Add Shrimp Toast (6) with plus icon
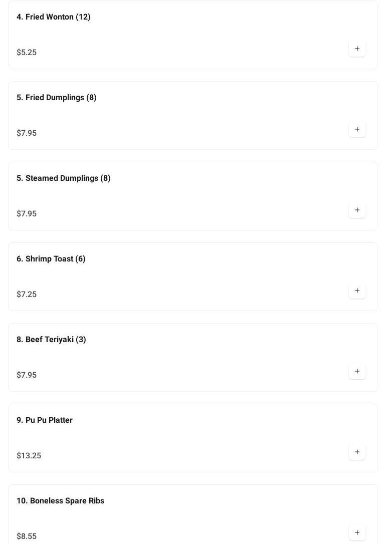This screenshot has height=544, width=386. tap(357, 291)
